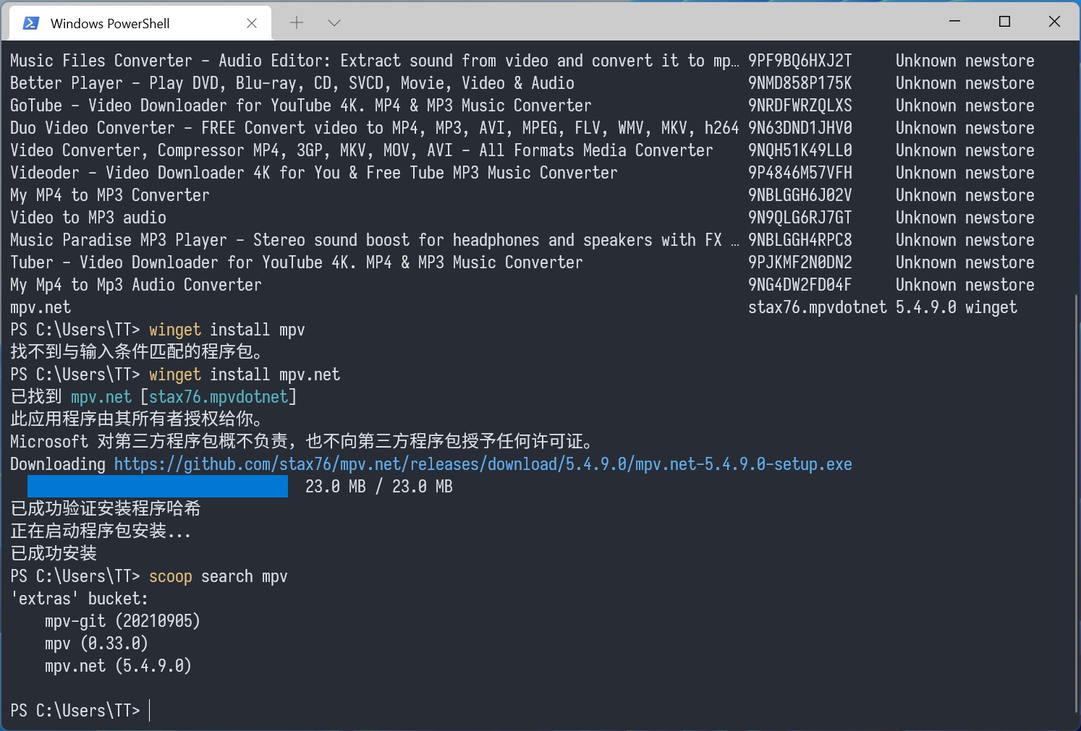Click app ID 9NRDFWRZQLXS

click(x=800, y=106)
